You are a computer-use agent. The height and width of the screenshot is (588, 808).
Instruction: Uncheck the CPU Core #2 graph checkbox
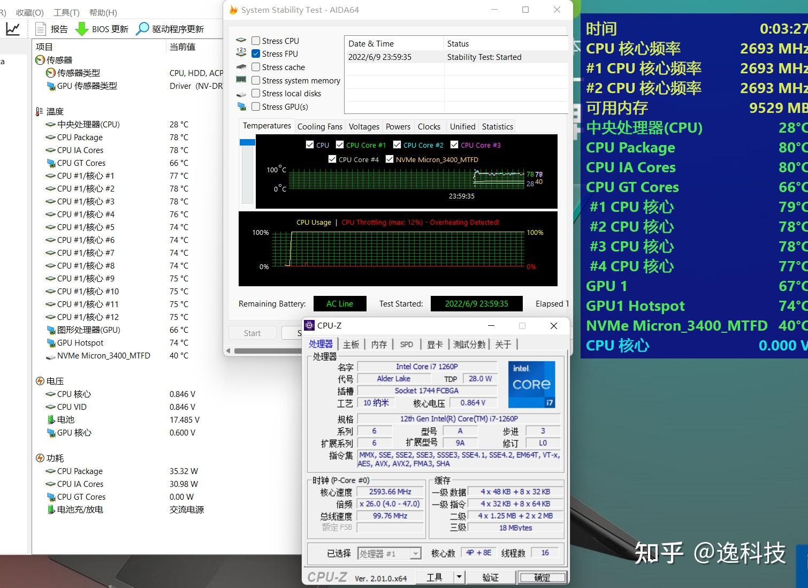[x=397, y=144]
